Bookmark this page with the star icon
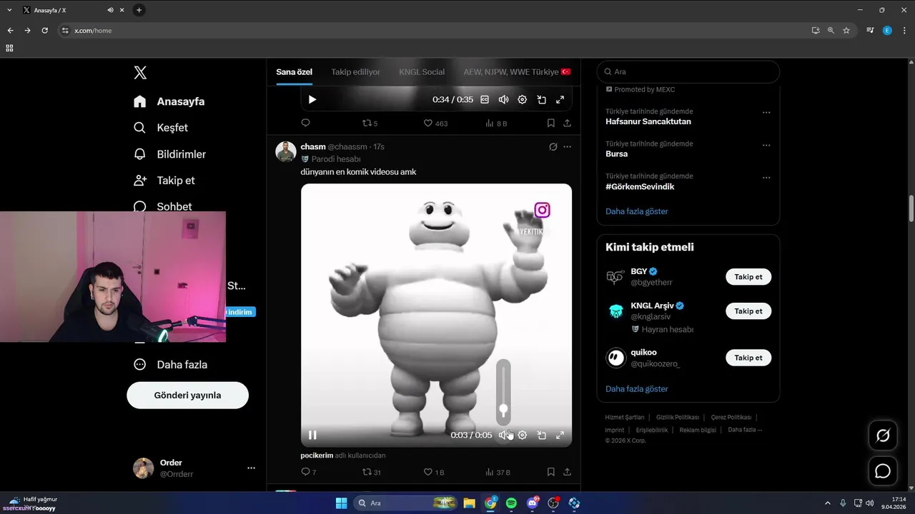Viewport: 915px width, 514px height. (846, 31)
